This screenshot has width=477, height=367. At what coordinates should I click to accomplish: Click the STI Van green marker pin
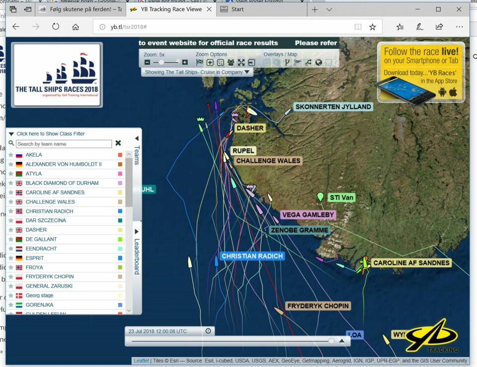click(x=320, y=196)
